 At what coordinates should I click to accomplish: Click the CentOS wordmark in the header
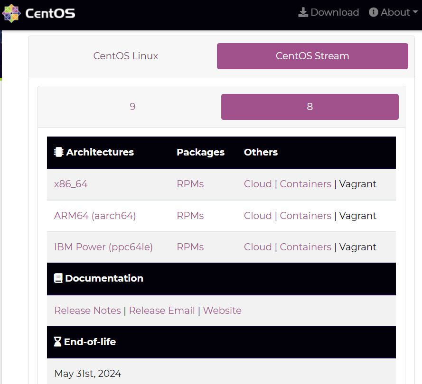pyautogui.click(x=50, y=13)
